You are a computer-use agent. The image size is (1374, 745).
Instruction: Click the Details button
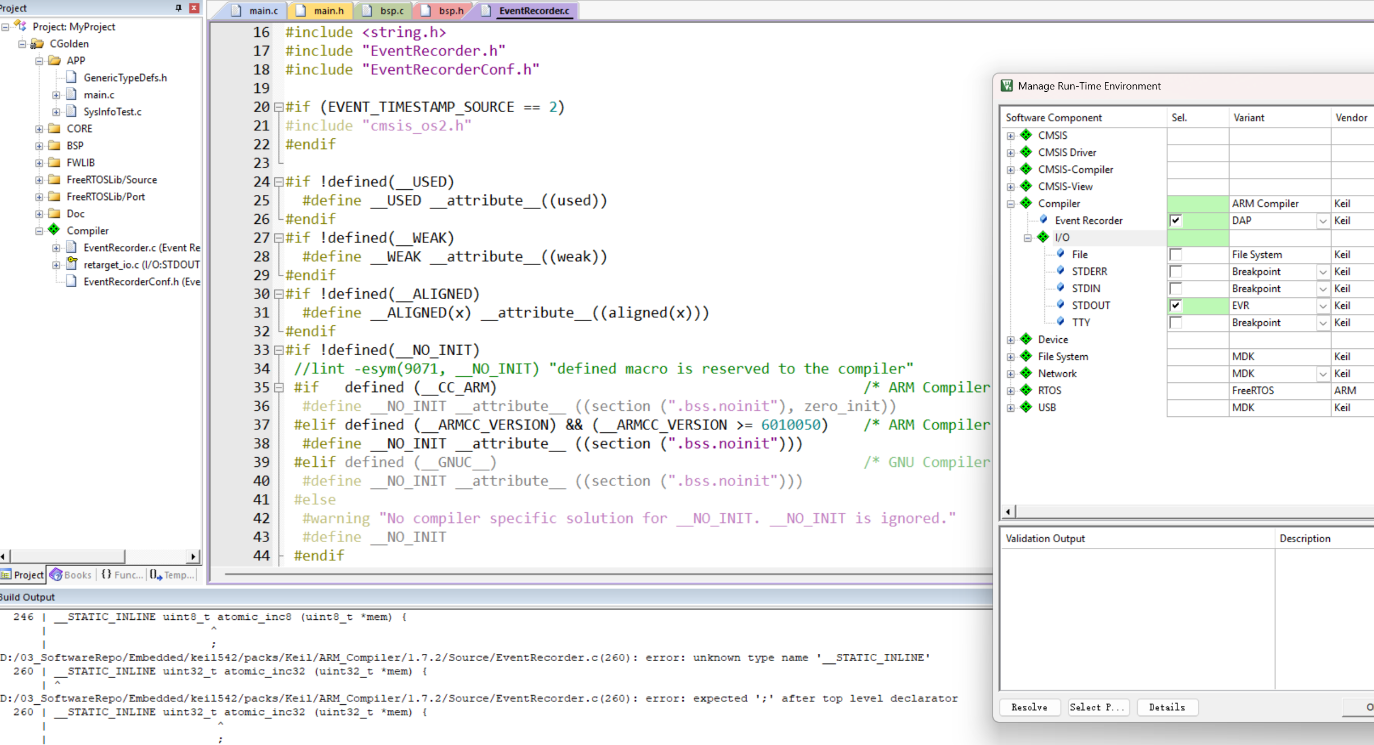click(x=1167, y=707)
